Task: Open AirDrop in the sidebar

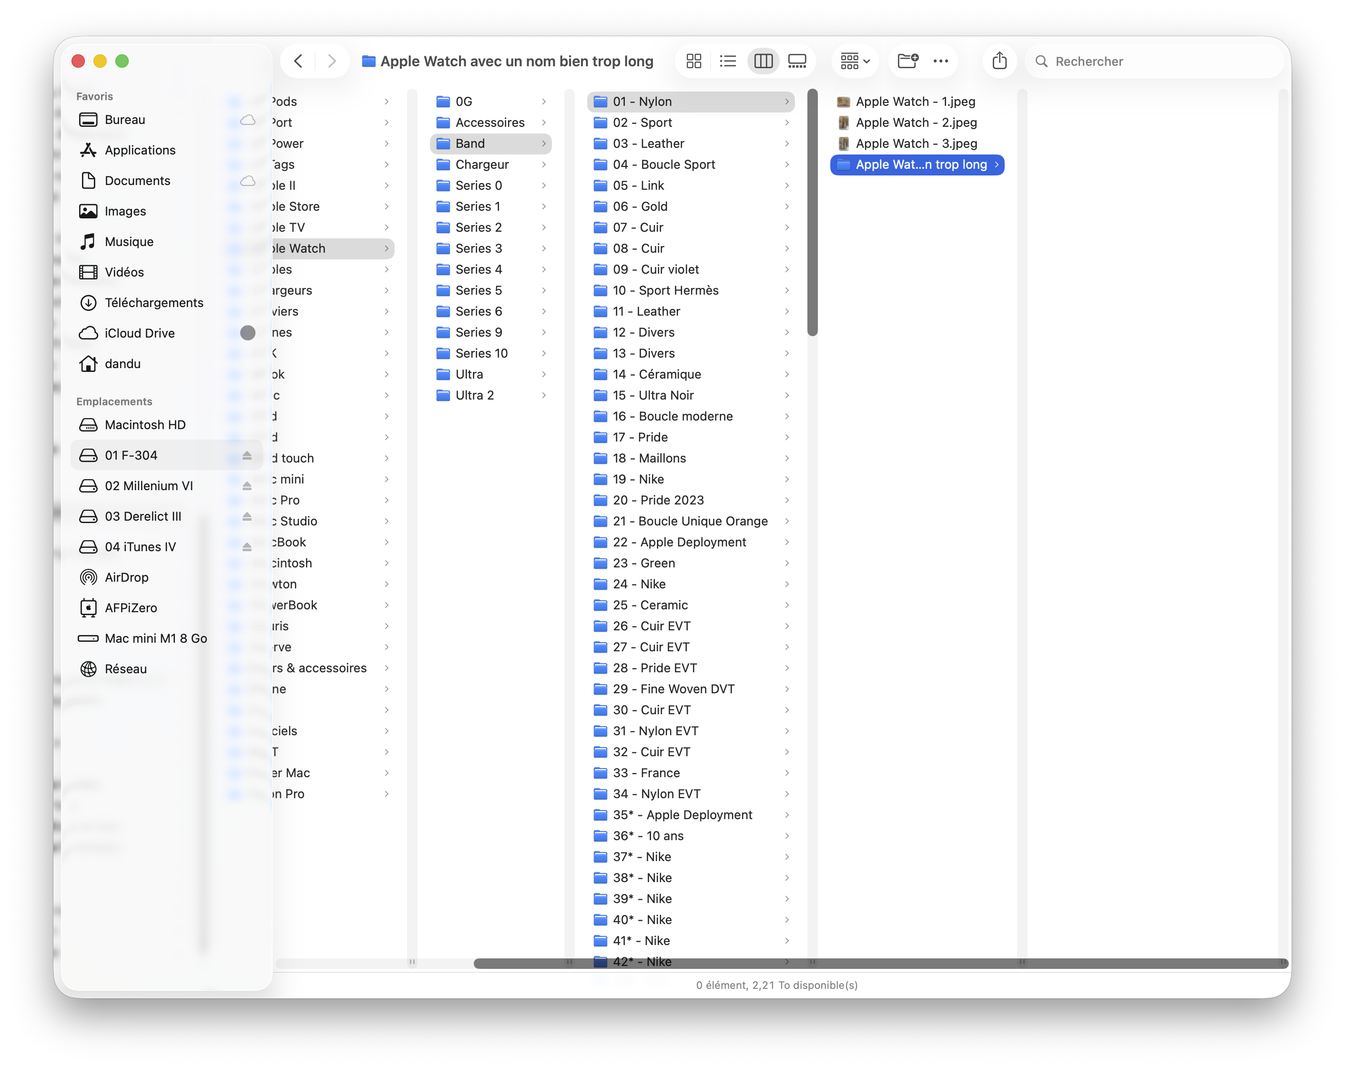Action: 126,577
